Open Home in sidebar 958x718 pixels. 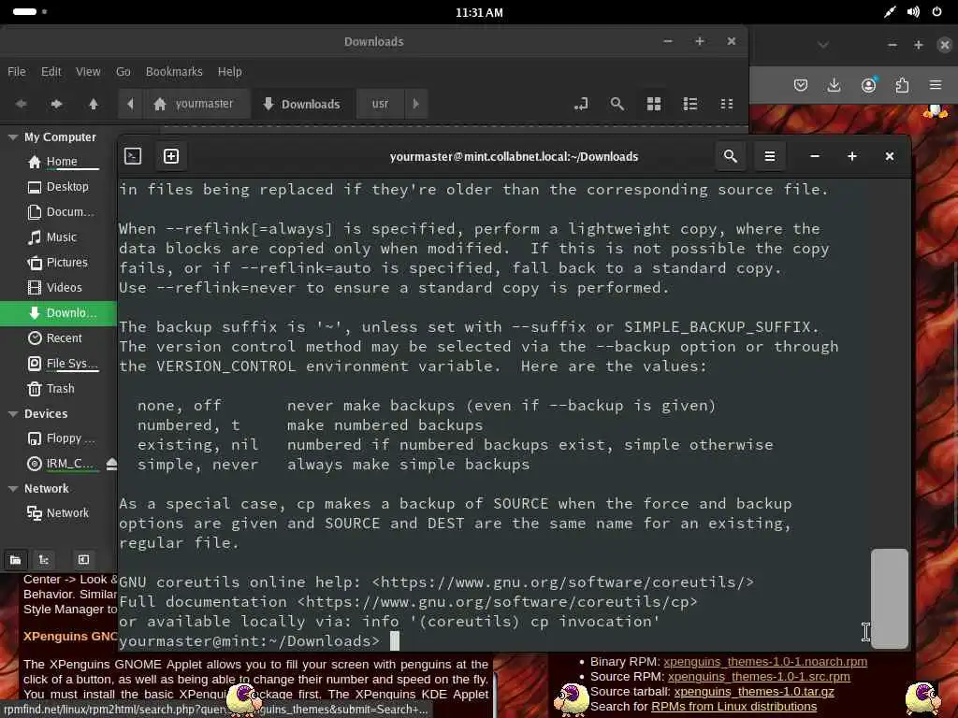[x=58, y=162]
